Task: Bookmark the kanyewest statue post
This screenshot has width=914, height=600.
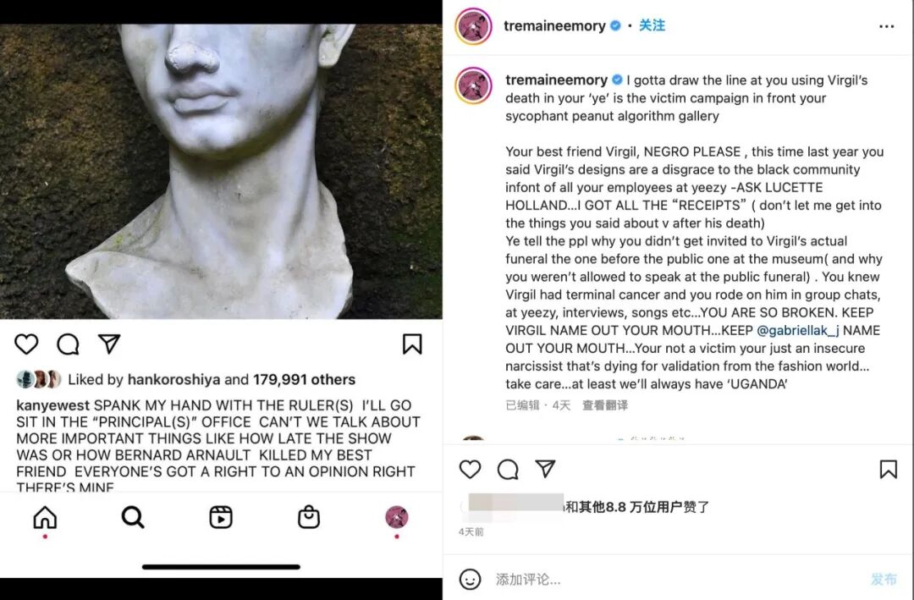Action: point(412,344)
